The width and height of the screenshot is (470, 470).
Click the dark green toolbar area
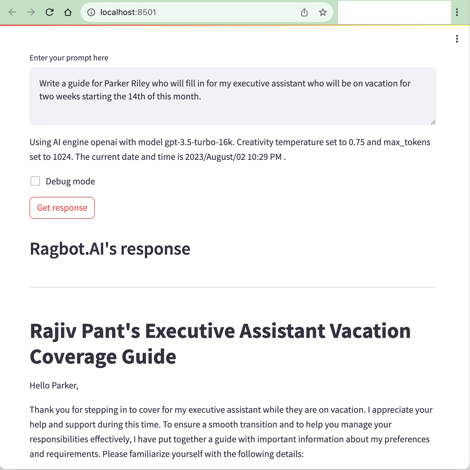(394, 12)
